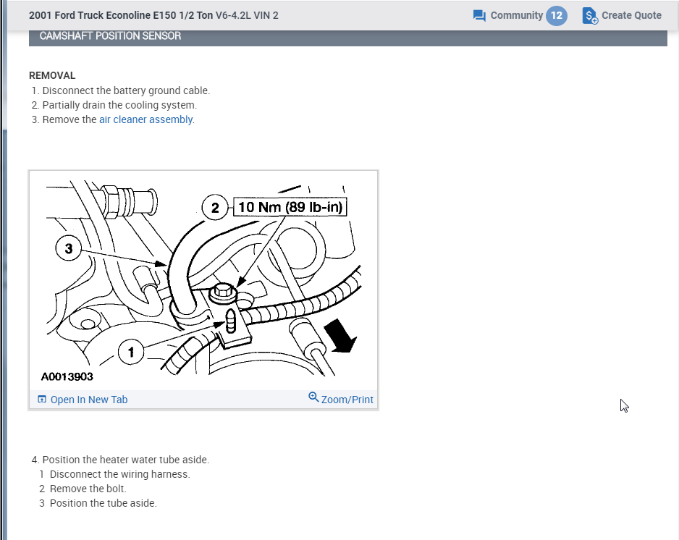The height and width of the screenshot is (540, 679).
Task: Follow the air cleaner assembly link
Action: (x=146, y=119)
